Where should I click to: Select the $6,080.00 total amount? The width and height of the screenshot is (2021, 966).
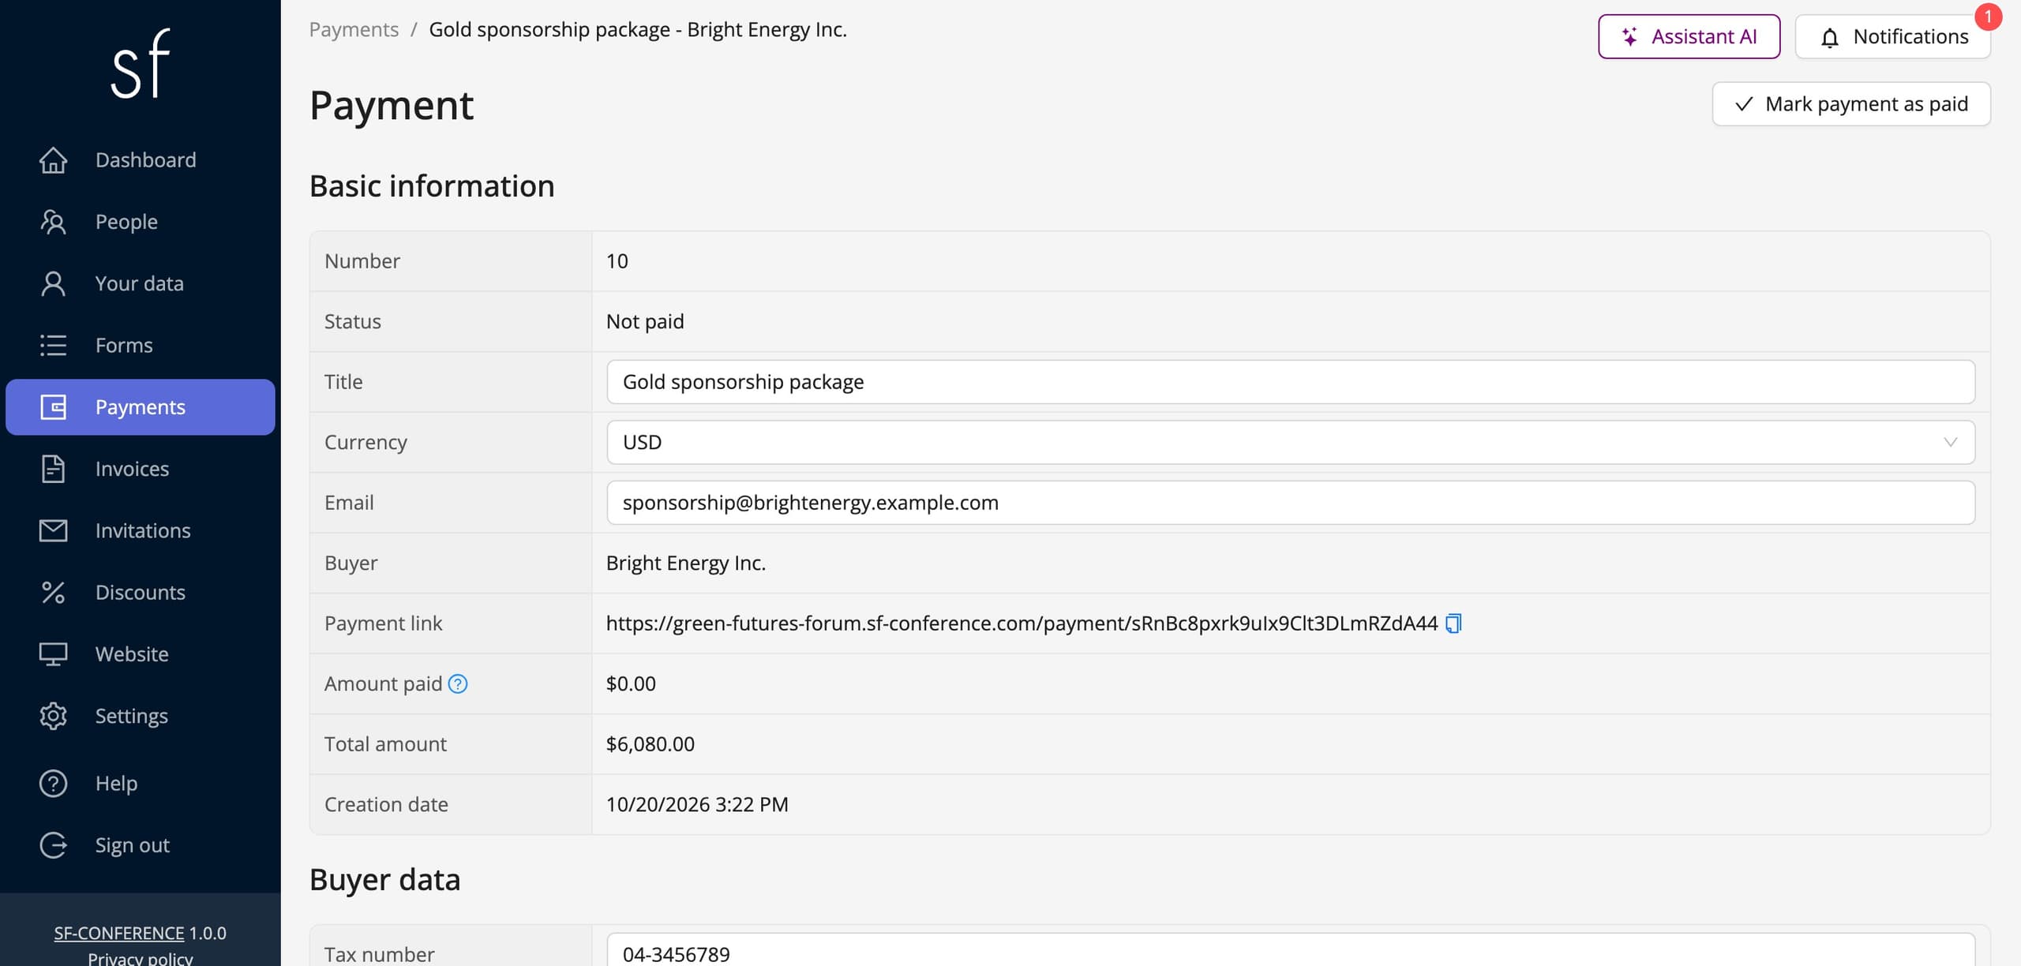click(x=651, y=744)
